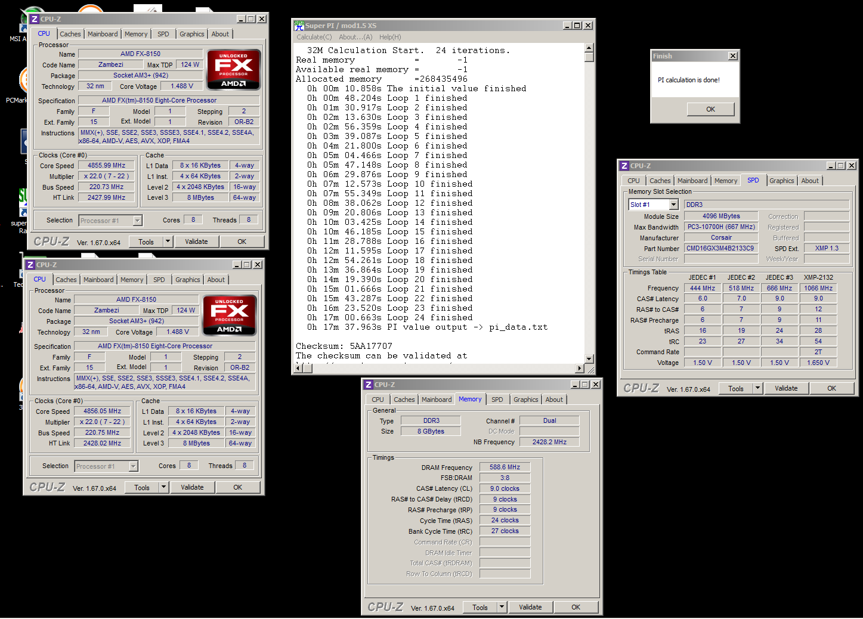Open the Help(H) menu in Super PI
The width and height of the screenshot is (863, 619).
[x=390, y=37]
